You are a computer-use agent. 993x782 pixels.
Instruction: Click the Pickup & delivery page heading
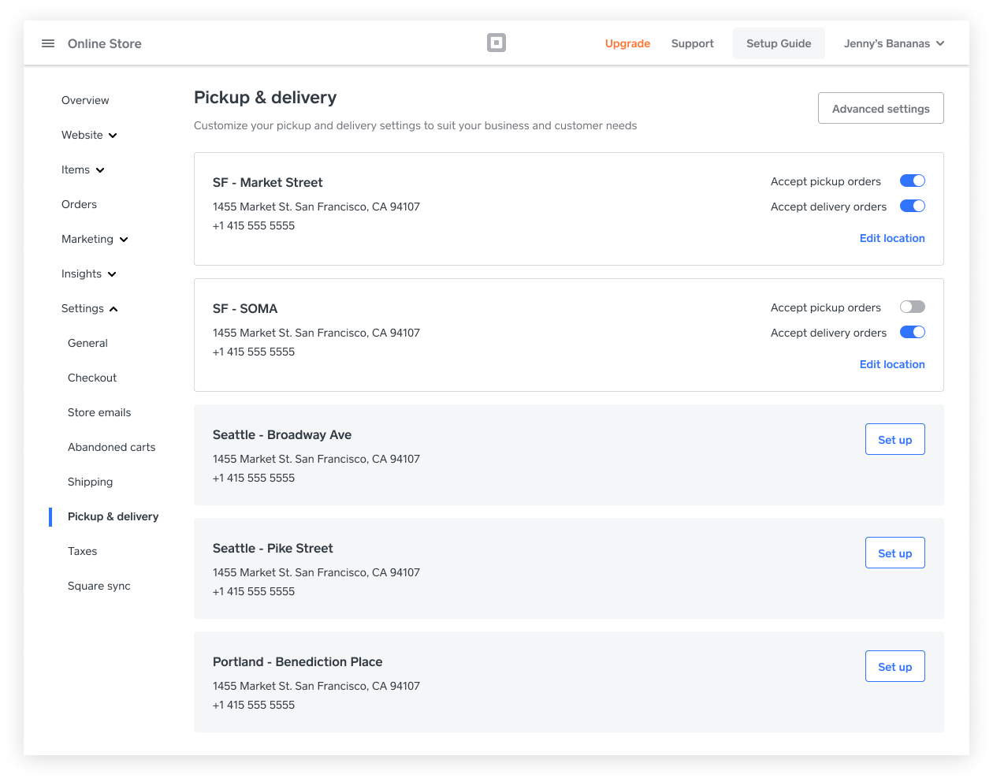(x=266, y=97)
